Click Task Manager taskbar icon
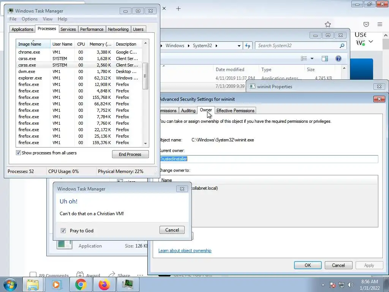This screenshot has height=292, width=389. pos(128,284)
